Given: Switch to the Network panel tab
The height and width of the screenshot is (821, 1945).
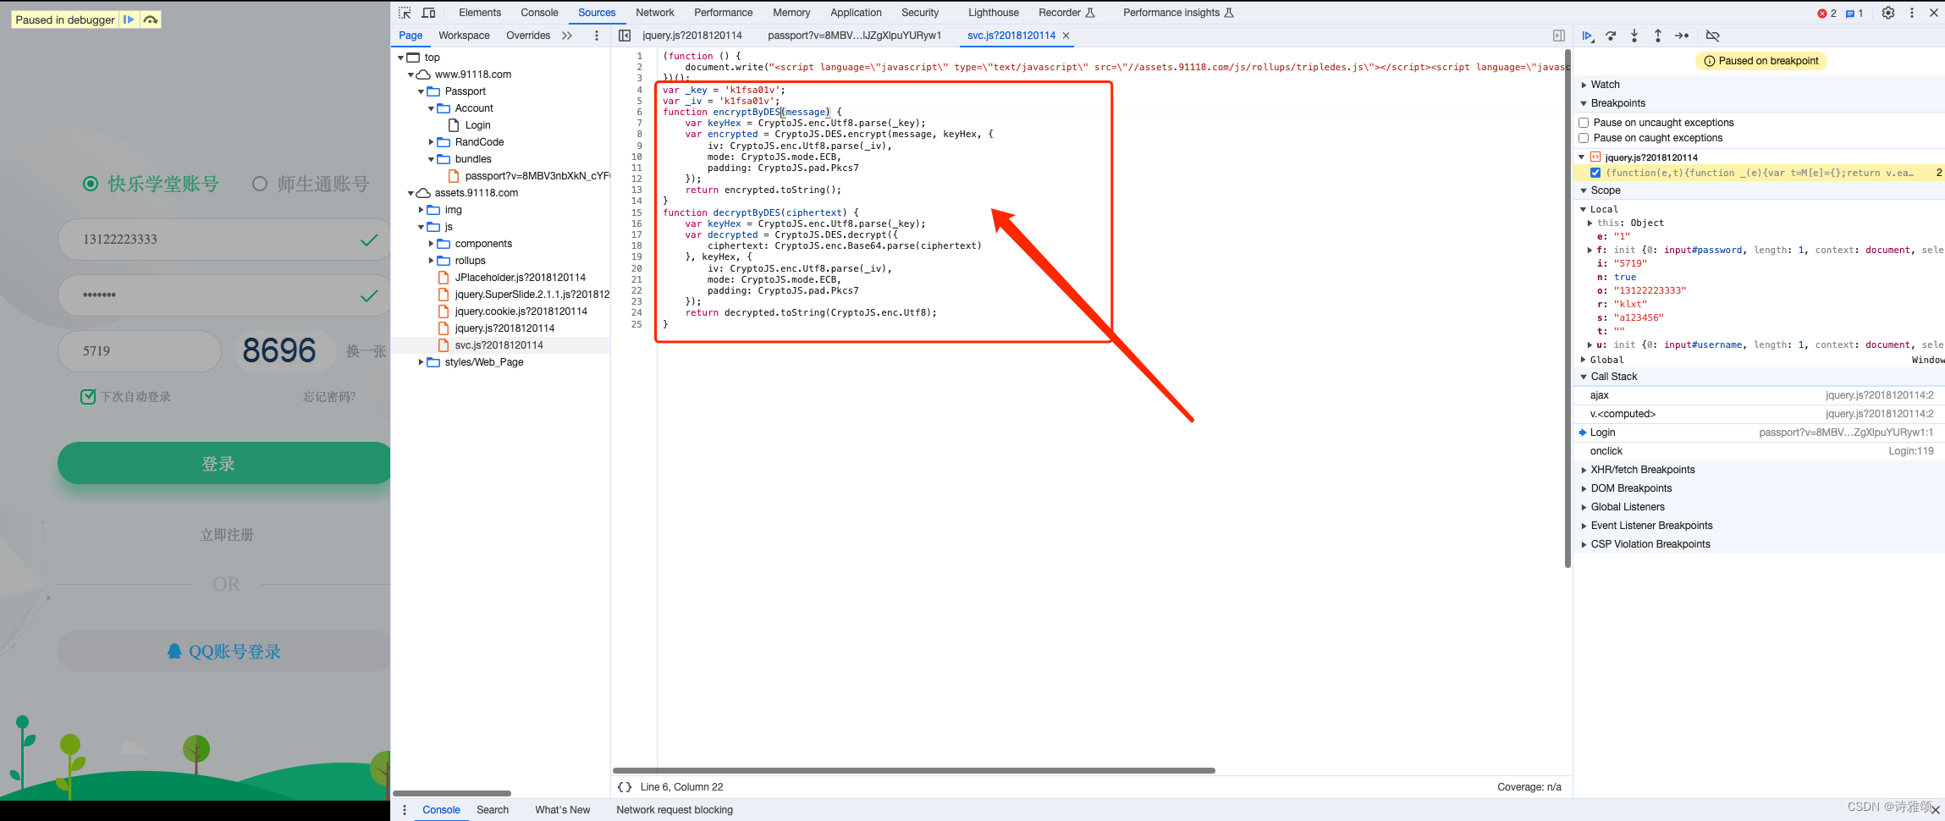Looking at the screenshot, I should 655,13.
